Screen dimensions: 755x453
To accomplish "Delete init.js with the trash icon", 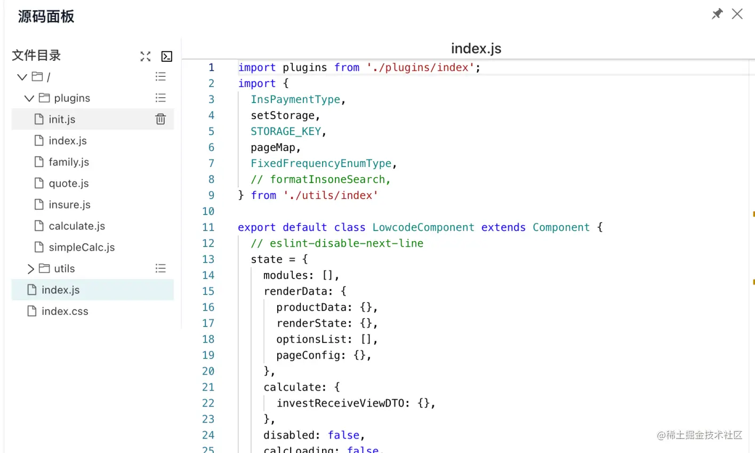I will [x=160, y=119].
